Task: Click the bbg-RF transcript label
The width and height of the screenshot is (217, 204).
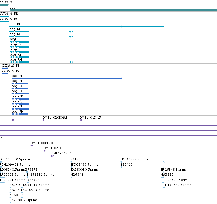Action: [x=15, y=29]
